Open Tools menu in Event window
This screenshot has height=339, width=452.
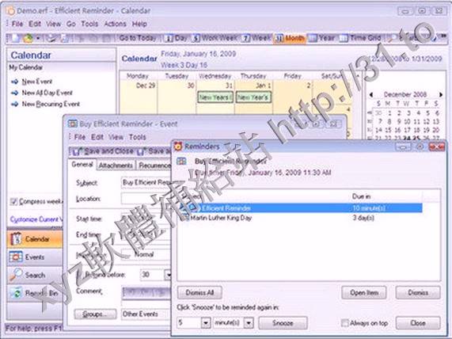coord(137,137)
